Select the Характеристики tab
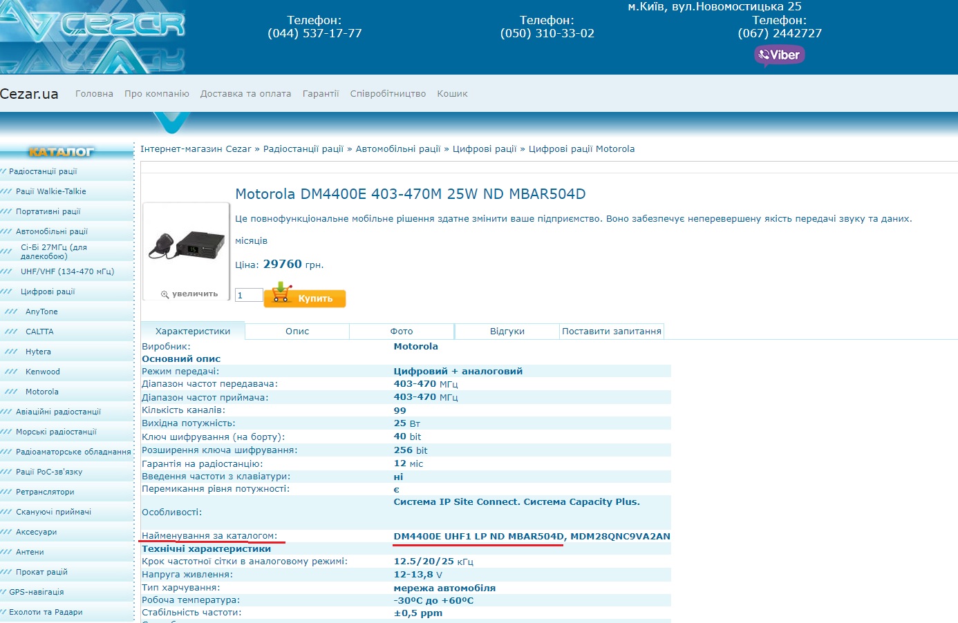This screenshot has height=623, width=958. click(x=193, y=332)
